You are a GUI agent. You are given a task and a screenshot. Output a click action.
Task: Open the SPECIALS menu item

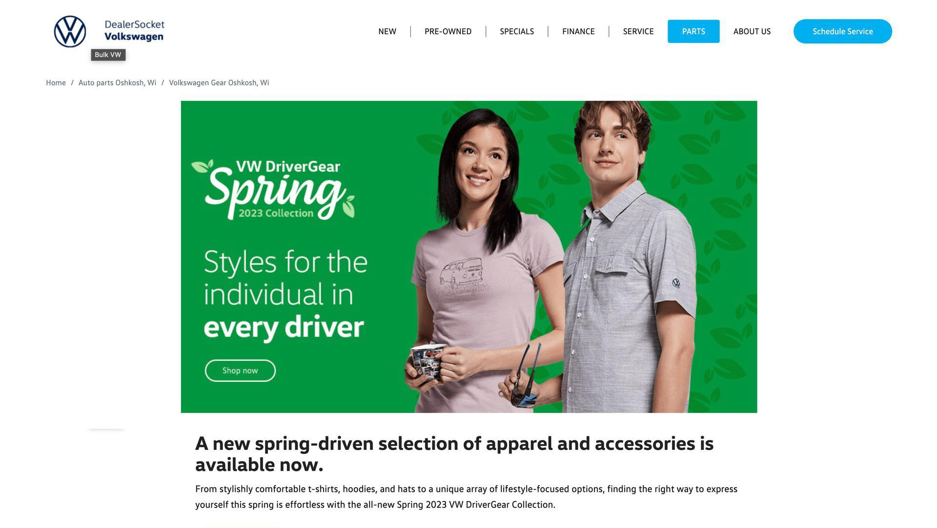[x=517, y=31]
